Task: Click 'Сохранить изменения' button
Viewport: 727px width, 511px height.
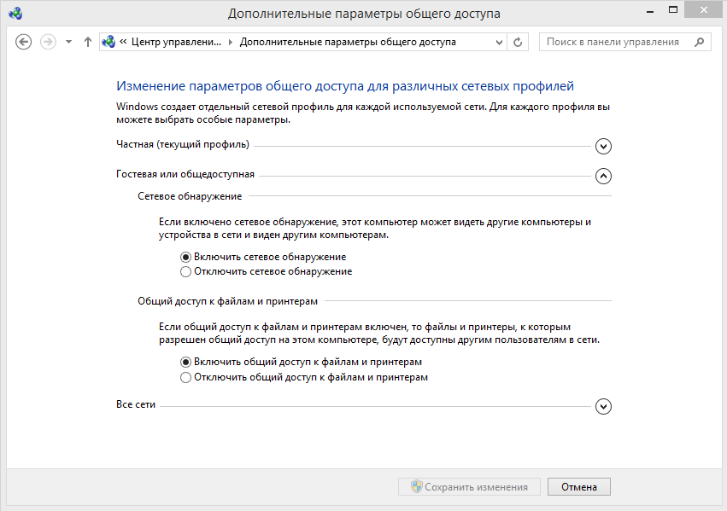Action: point(469,487)
